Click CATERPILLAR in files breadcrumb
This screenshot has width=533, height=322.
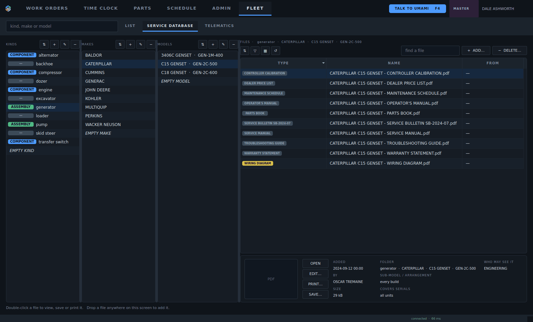(x=293, y=42)
